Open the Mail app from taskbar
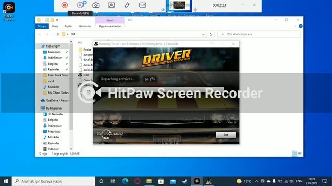Viewport: 332px width, 186px height. coord(173,181)
